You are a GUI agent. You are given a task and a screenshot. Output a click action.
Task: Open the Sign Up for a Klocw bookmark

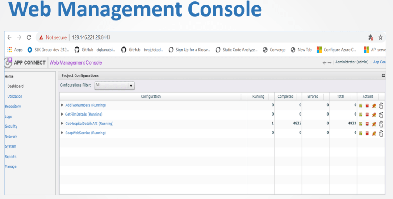tap(189, 50)
